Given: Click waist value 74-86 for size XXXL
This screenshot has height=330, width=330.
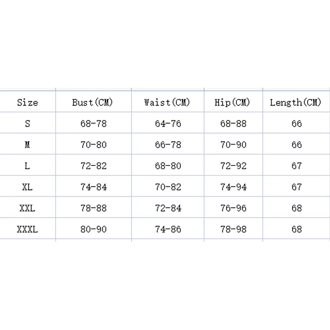Looking at the screenshot, I should (x=168, y=229).
